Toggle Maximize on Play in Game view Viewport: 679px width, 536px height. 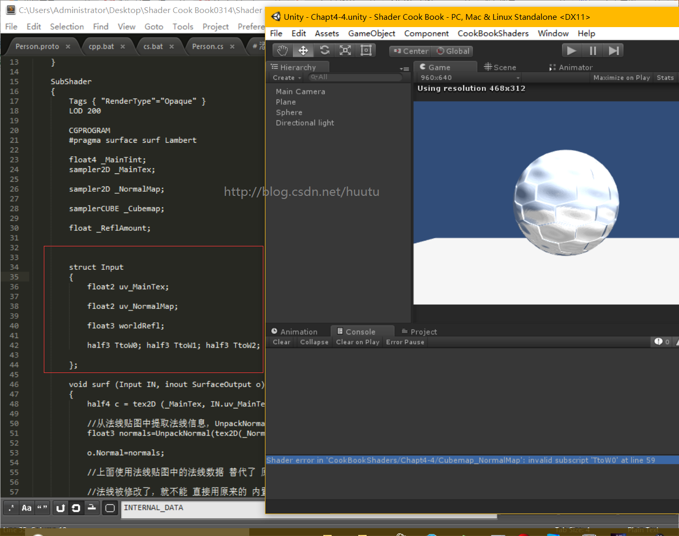click(621, 78)
